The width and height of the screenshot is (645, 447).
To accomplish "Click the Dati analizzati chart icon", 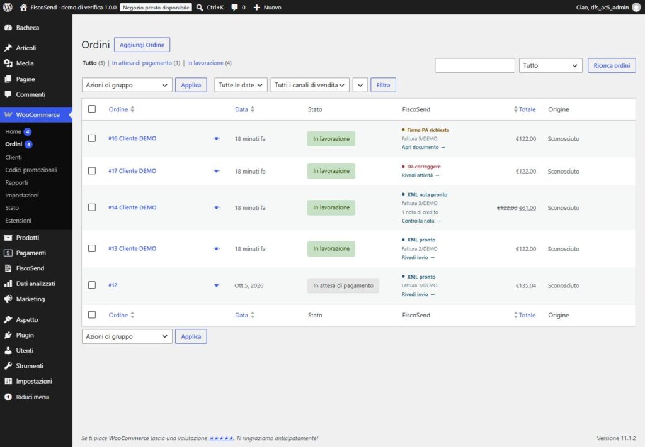I will tap(8, 284).
